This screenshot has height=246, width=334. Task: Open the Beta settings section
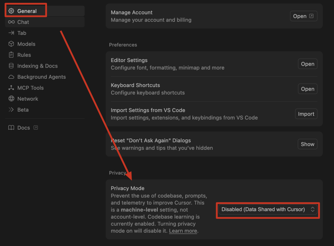click(x=45, y=110)
